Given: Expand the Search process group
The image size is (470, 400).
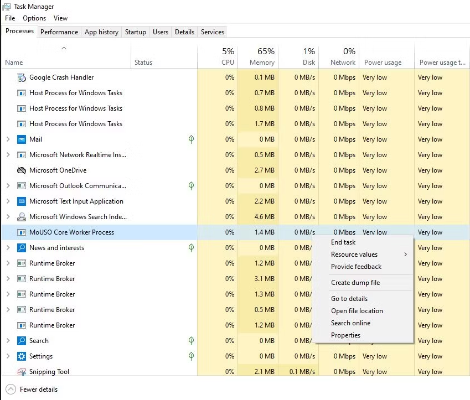Looking at the screenshot, I should [x=8, y=341].
